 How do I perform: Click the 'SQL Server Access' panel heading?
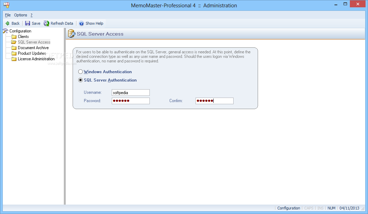pyautogui.click(x=100, y=34)
